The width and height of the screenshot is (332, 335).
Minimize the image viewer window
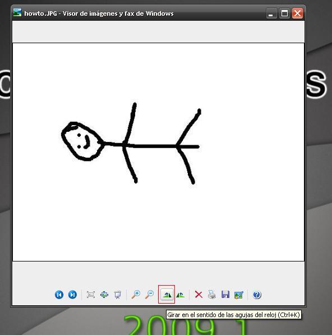point(271,13)
